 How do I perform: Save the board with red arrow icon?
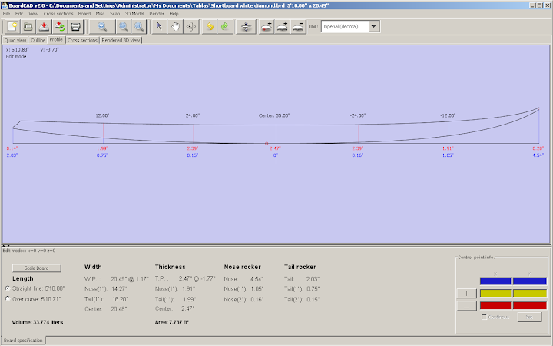pos(44,26)
